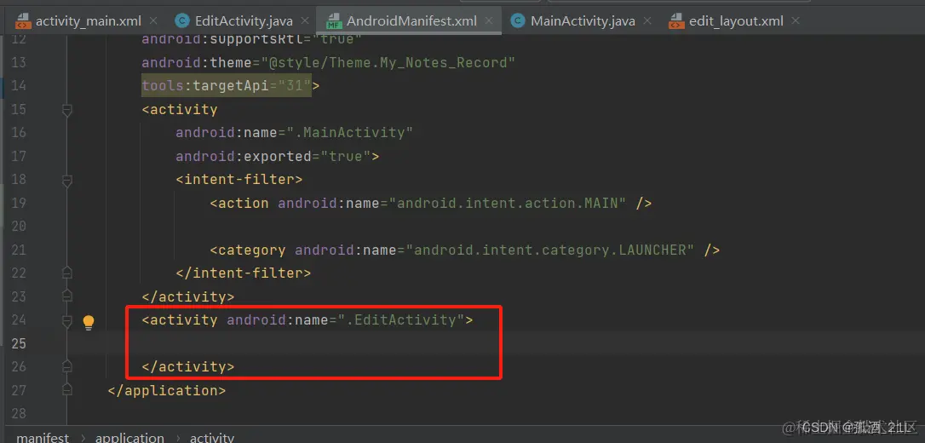Click the tools:targetApi="31" attribute

click(x=226, y=85)
